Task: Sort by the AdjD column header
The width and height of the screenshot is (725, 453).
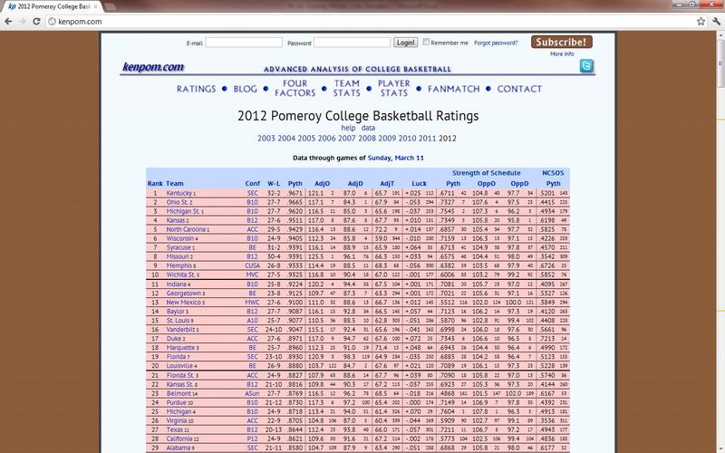Action: (x=355, y=184)
